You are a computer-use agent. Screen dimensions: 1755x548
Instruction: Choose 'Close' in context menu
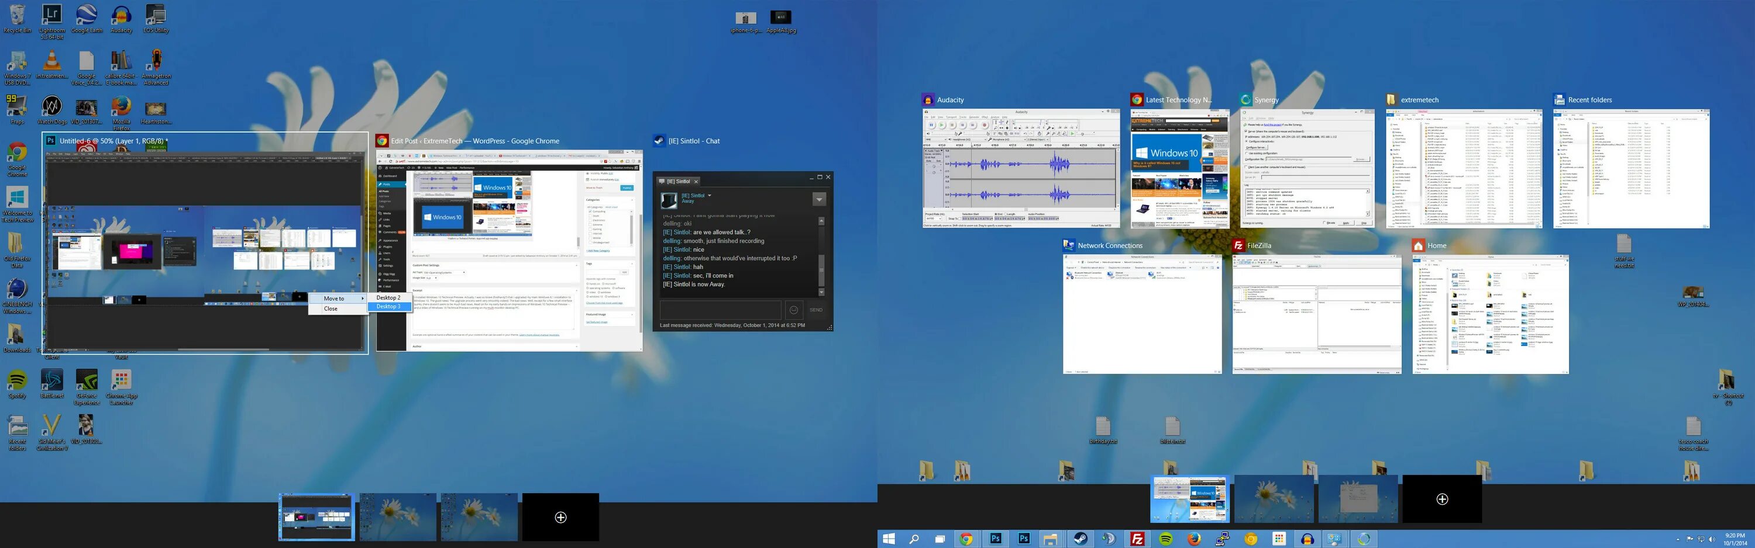[x=337, y=308]
